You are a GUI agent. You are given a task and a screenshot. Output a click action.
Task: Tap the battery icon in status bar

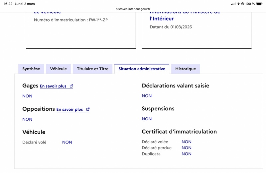point(260,4)
